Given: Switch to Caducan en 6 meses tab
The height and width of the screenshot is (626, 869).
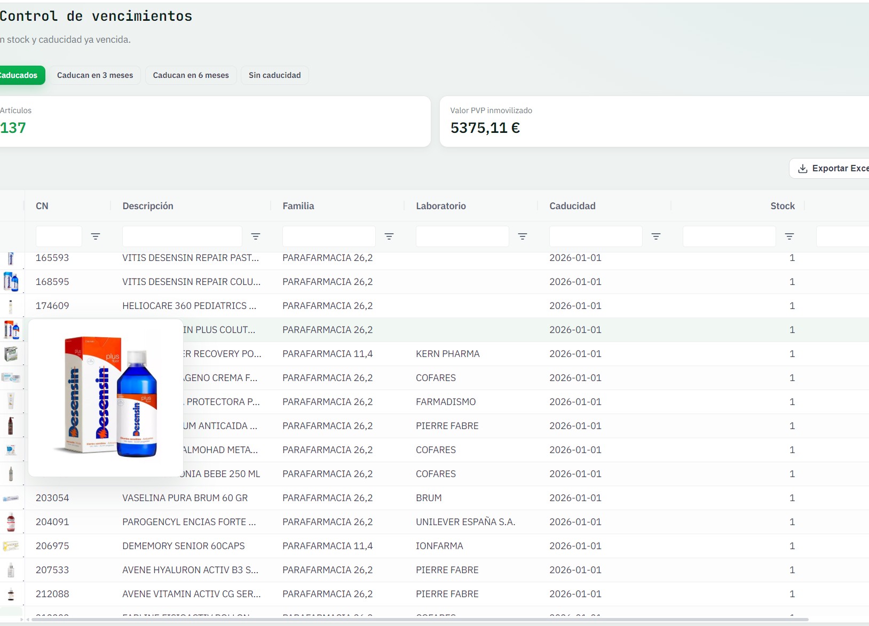Looking at the screenshot, I should tap(191, 75).
